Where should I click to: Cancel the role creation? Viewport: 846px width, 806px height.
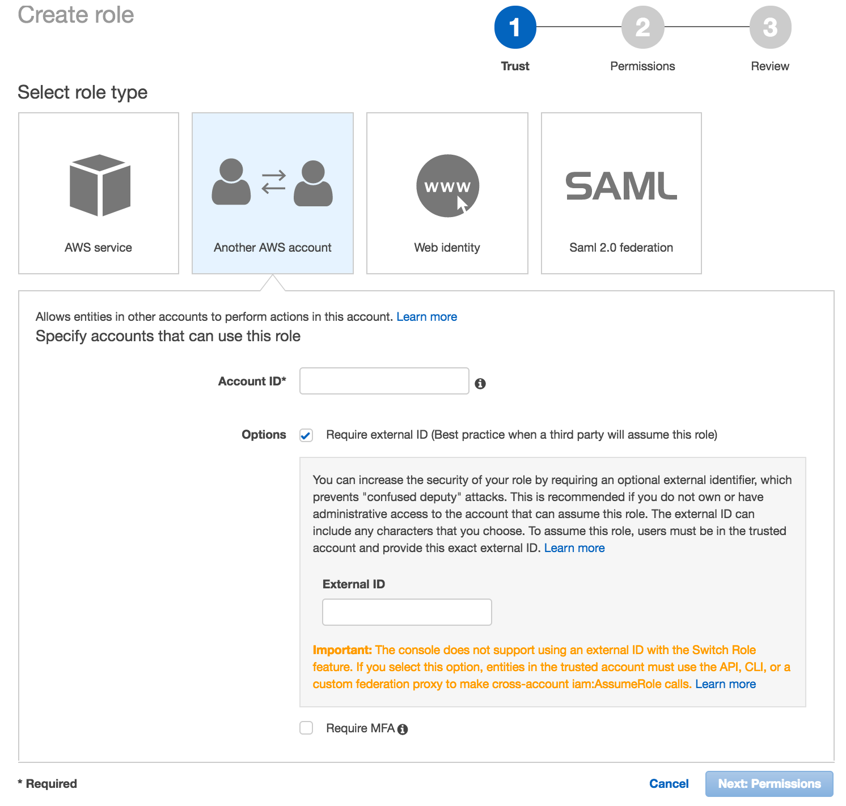669,784
